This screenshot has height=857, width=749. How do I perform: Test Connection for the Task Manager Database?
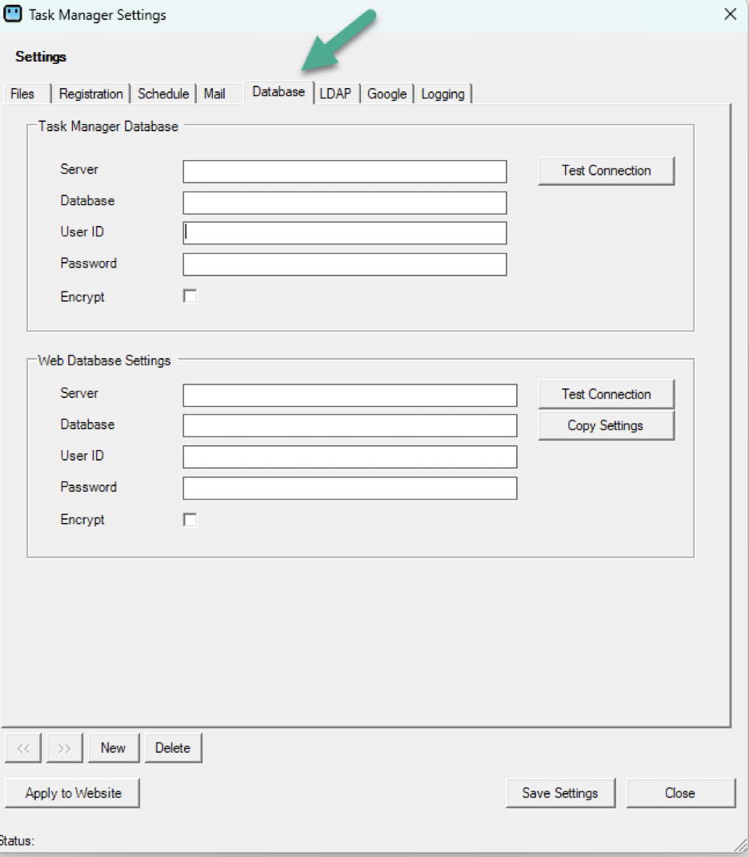pos(606,170)
